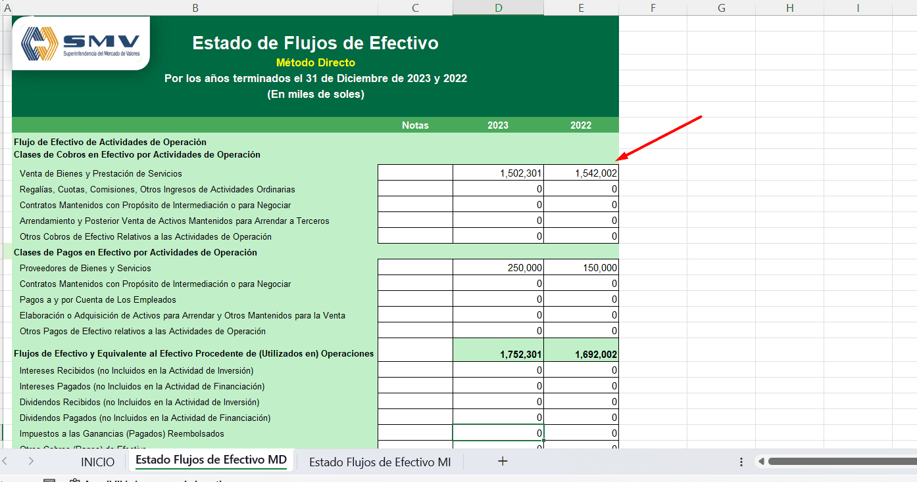Screen dimensions: 917x482
Task: Click the green 2023 column header cell
Action: click(498, 125)
